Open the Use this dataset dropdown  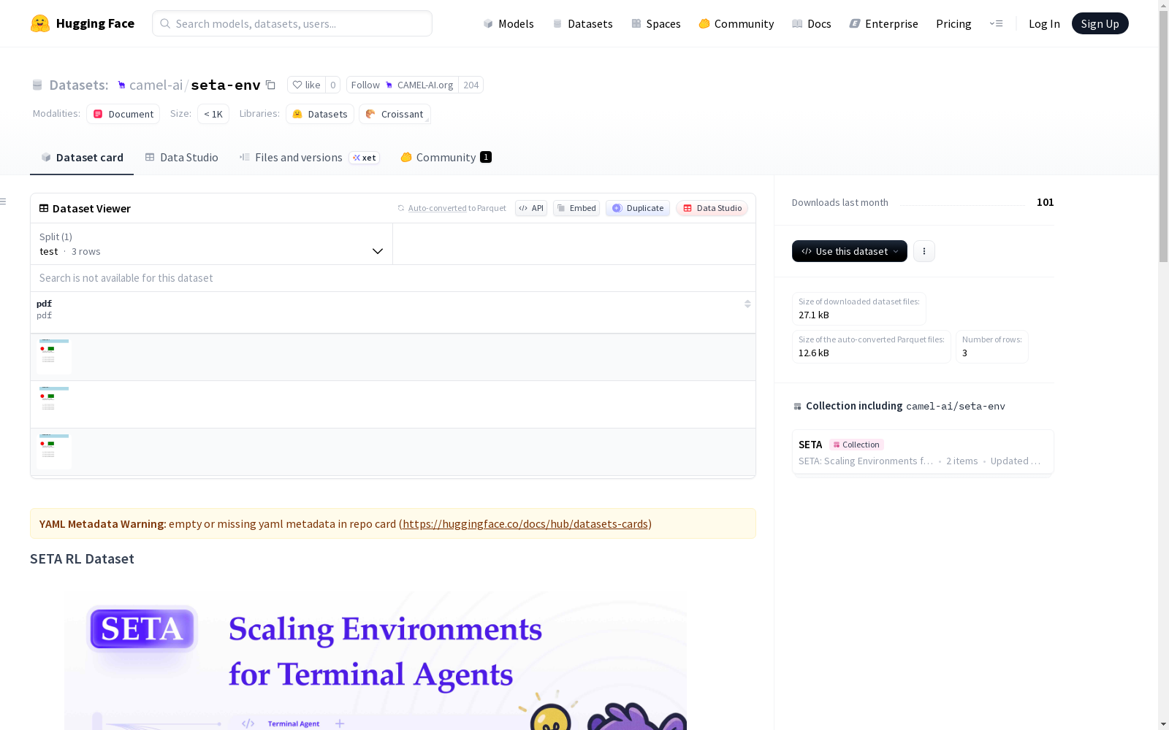click(850, 251)
